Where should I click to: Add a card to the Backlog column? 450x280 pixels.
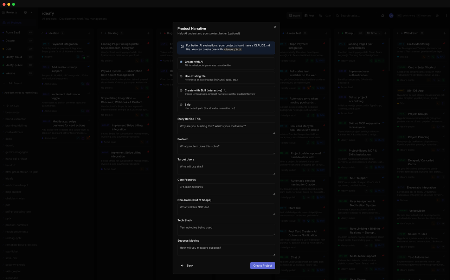click(148, 33)
